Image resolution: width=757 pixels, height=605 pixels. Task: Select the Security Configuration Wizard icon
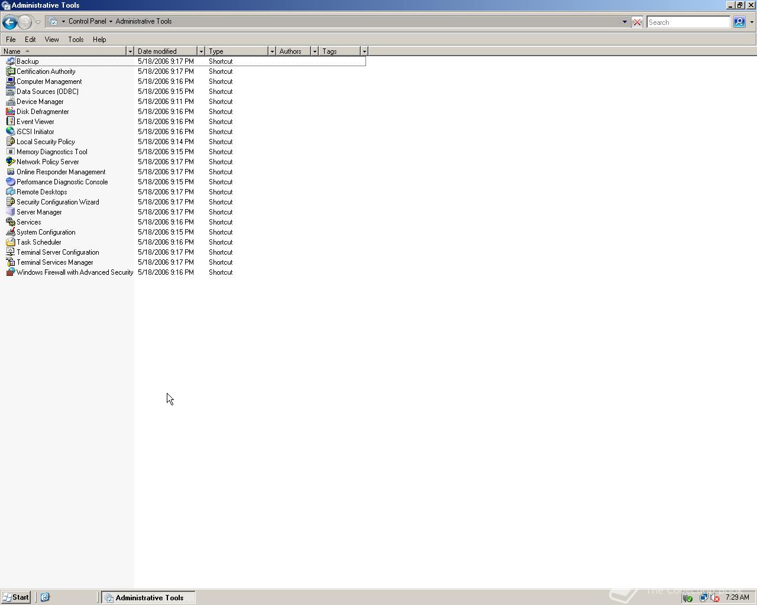coord(10,202)
